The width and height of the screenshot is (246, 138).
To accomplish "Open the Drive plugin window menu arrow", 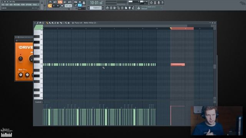I will pyautogui.click(x=16, y=37).
